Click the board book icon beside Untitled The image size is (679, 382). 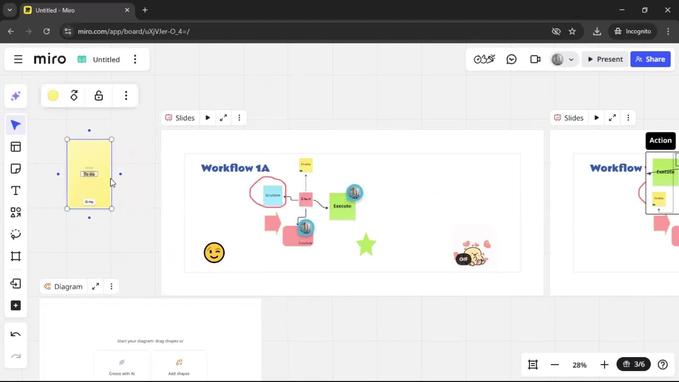click(82, 59)
